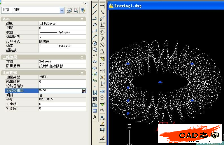Open calculator for 沿路径扭曲 value
The height and width of the screenshot is (145, 224).
pyautogui.click(x=84, y=91)
